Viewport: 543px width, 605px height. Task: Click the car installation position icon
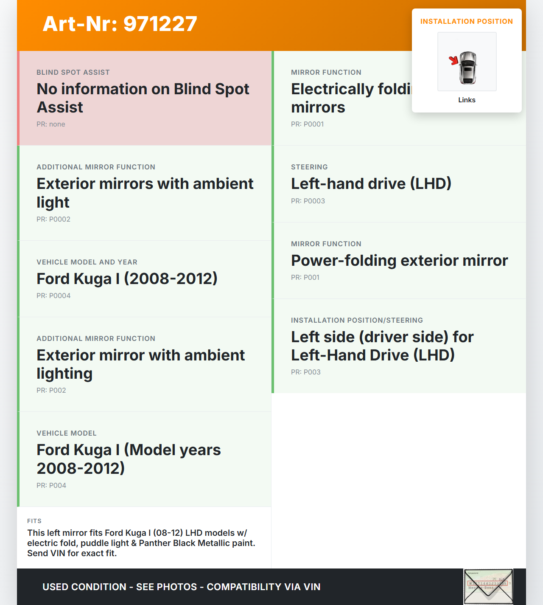click(x=467, y=62)
